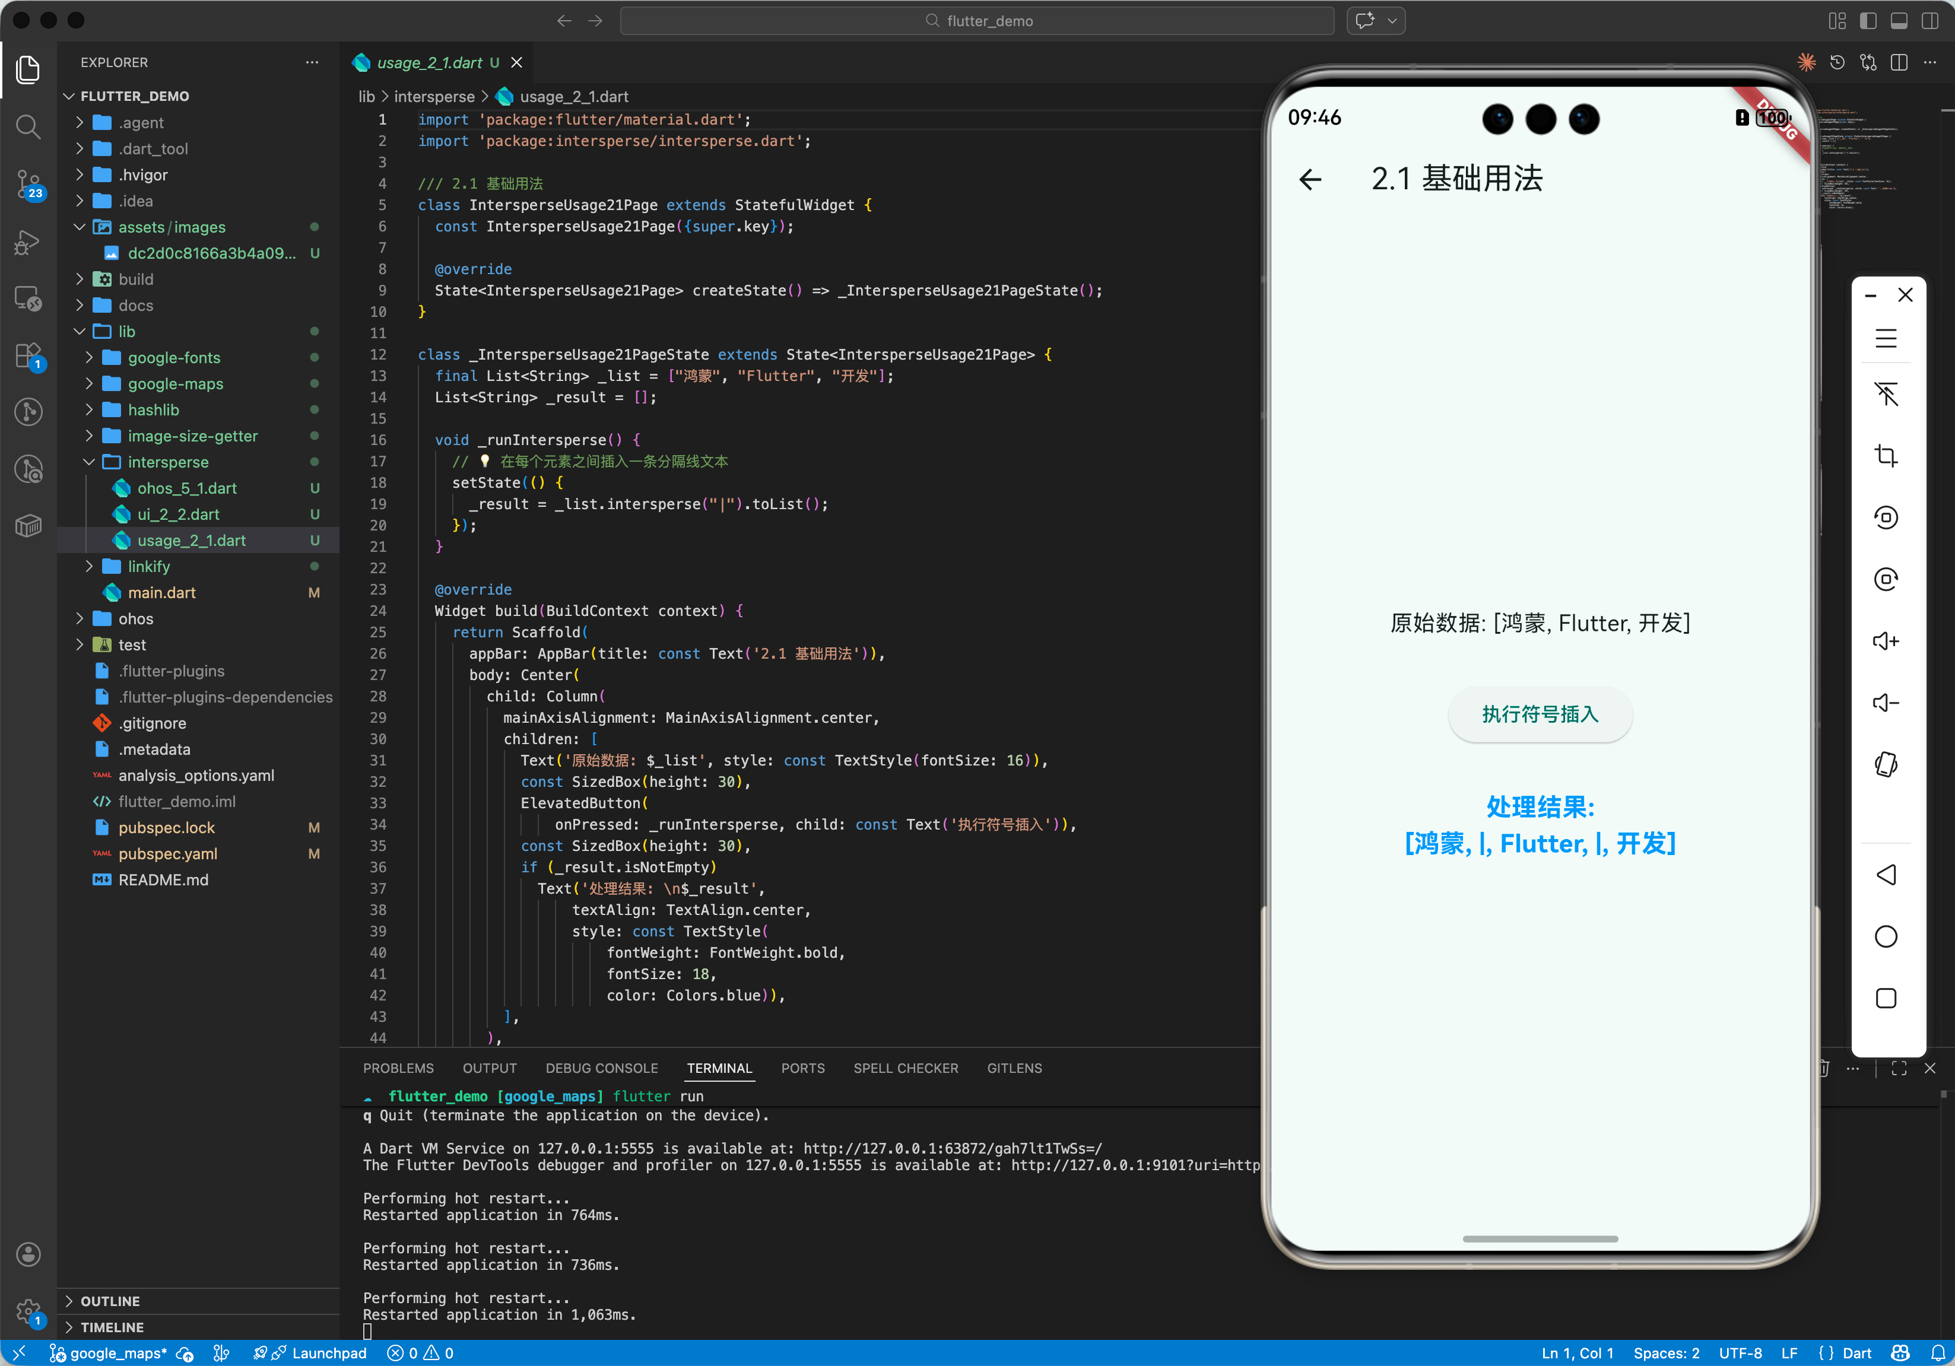The height and width of the screenshot is (1366, 1955).
Task: Click the emulator screenshot crop icon
Action: [x=1885, y=455]
